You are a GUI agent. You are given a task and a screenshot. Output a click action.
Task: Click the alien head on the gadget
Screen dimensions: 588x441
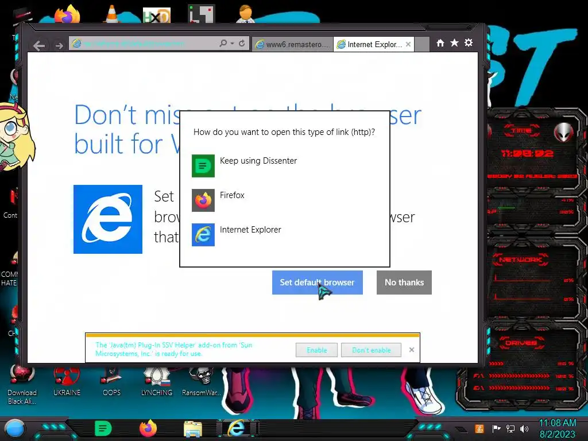click(x=564, y=131)
